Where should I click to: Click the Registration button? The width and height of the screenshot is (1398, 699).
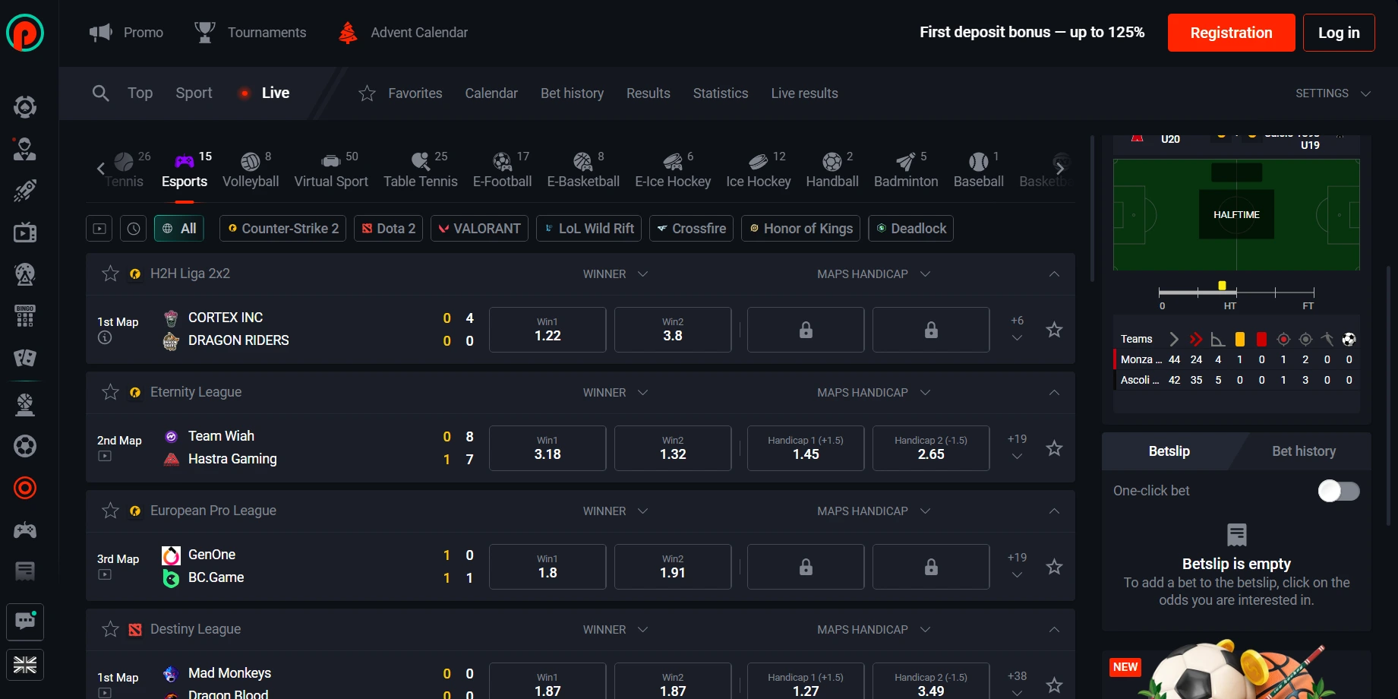[1231, 33]
